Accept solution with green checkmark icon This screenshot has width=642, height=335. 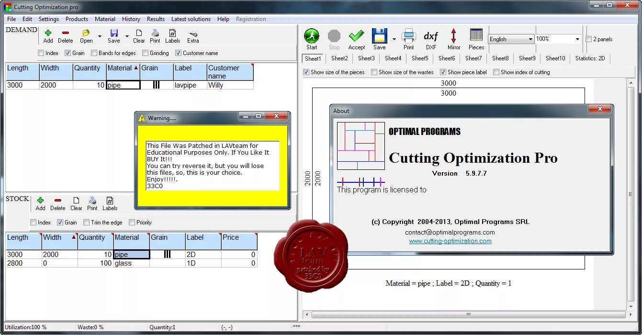357,36
